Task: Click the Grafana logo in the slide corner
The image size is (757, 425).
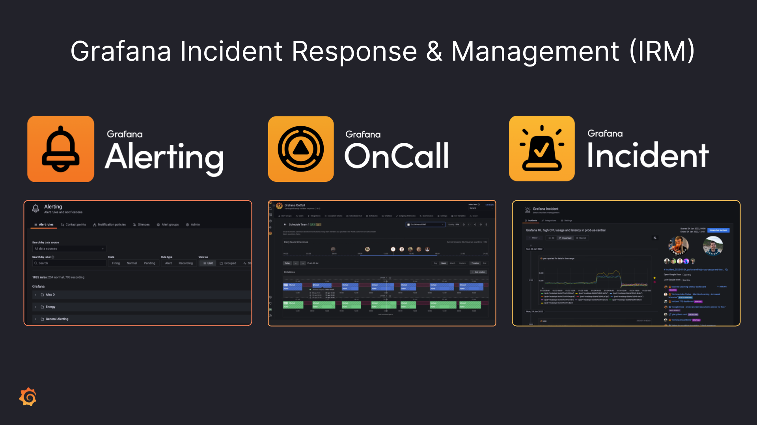Action: click(x=28, y=397)
